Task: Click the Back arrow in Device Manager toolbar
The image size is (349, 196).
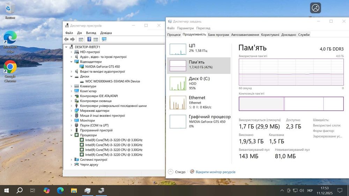Action: point(66,39)
